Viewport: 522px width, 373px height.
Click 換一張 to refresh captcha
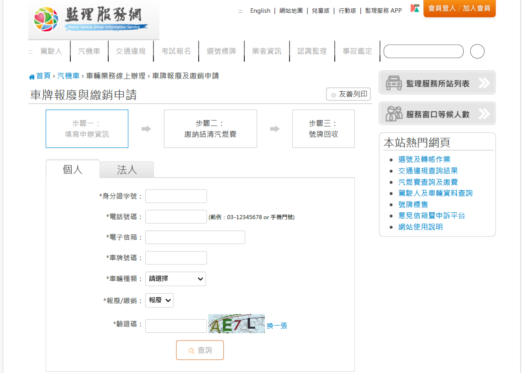point(277,326)
